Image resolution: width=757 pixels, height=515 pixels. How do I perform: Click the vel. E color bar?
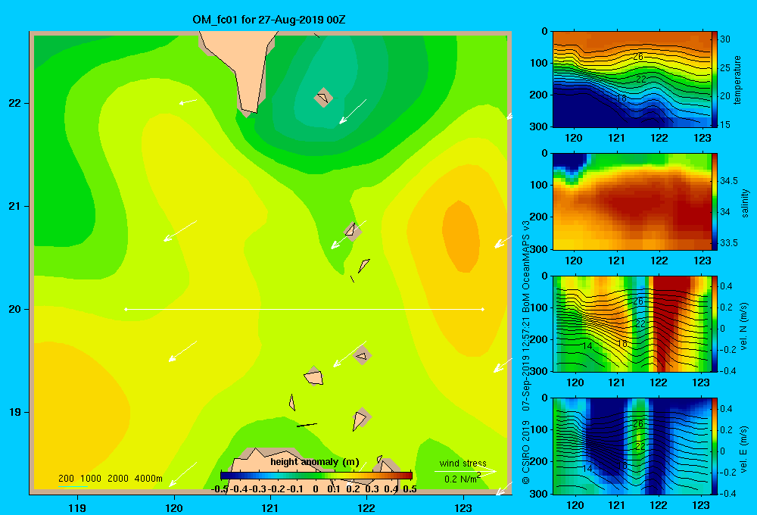tap(715, 446)
